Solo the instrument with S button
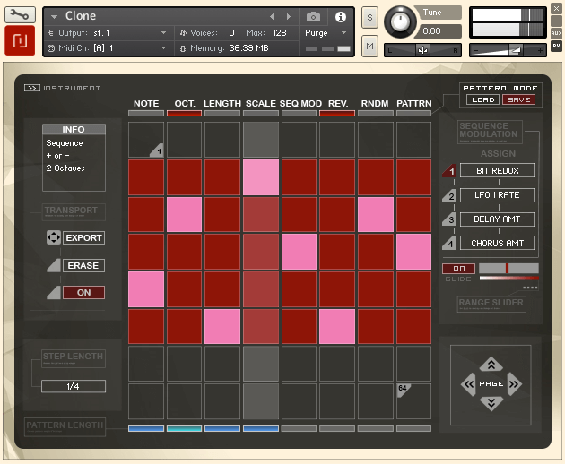 coord(369,18)
